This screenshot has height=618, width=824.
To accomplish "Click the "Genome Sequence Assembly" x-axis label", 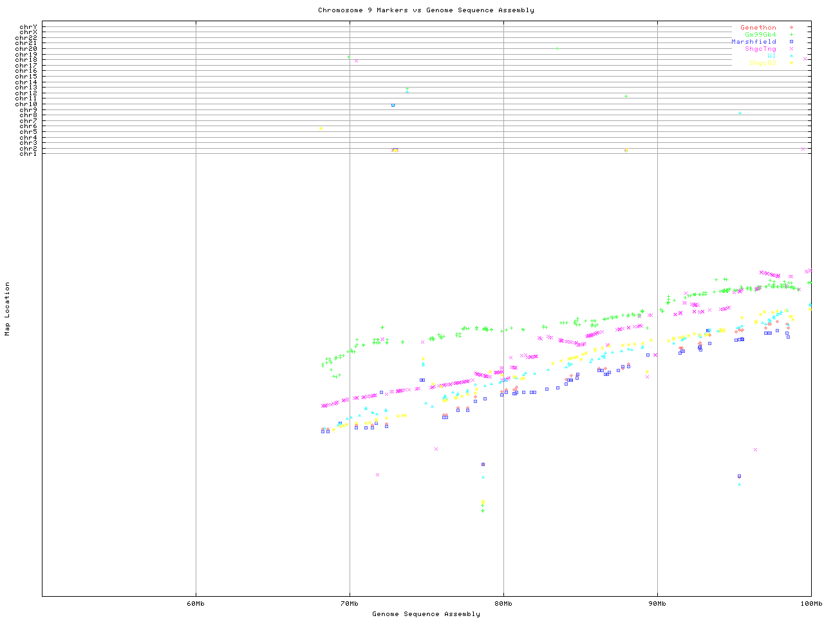I will (426, 614).
